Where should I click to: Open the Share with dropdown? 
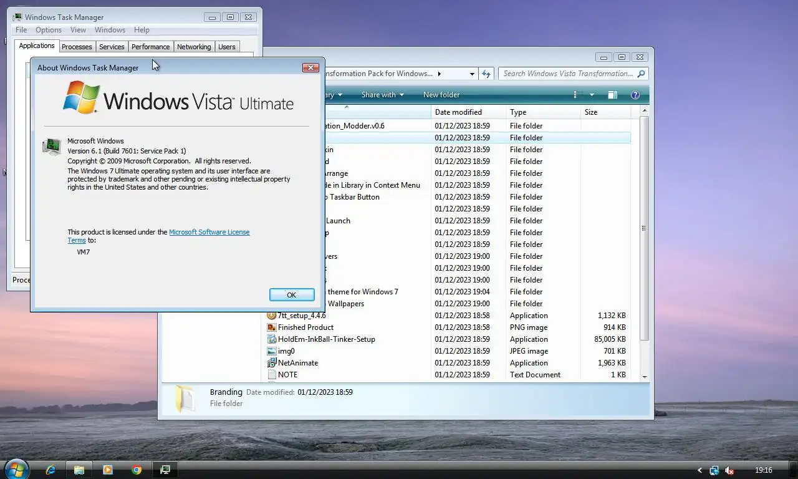click(x=382, y=95)
